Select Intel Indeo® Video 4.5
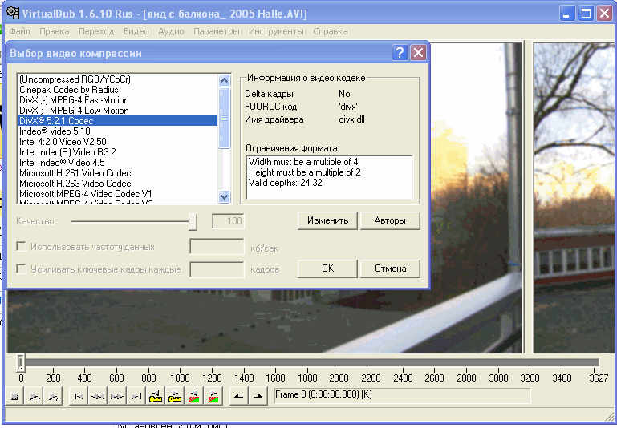The image size is (617, 428). (118, 163)
